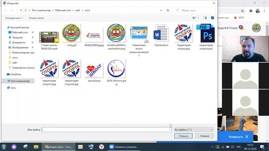
Task: Select the 1orig.gif file
Action: tap(71, 35)
